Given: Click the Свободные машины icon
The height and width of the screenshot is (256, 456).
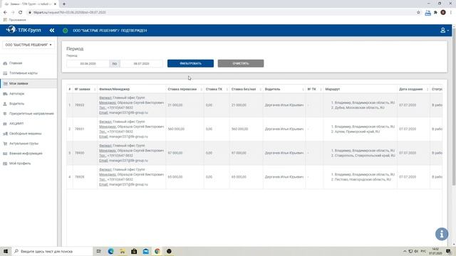Looking at the screenshot, I should click(x=5, y=134).
